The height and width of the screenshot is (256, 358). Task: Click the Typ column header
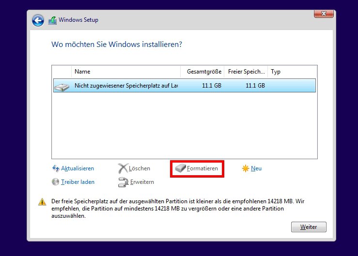coord(292,72)
